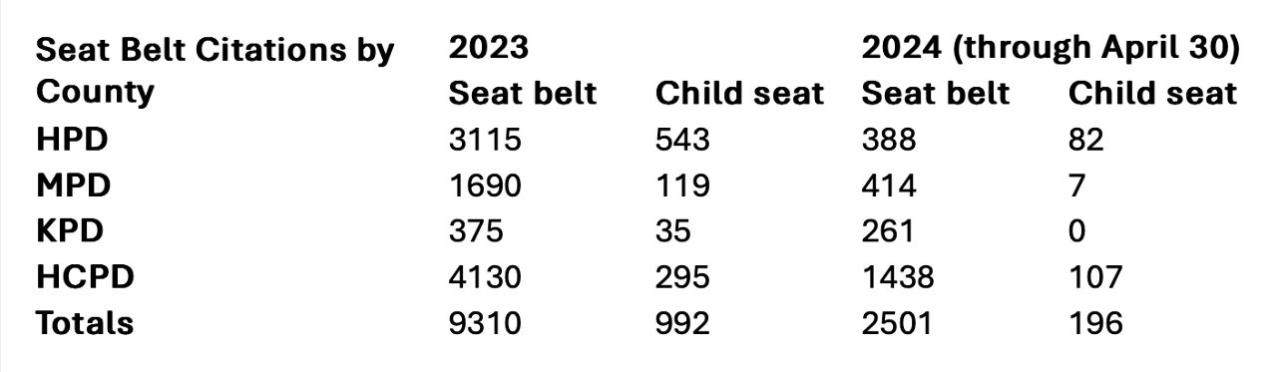Screen dimensions: 1277x372
Task: Click the HCPD 2023 seat belt value 4130
Action: click(485, 277)
